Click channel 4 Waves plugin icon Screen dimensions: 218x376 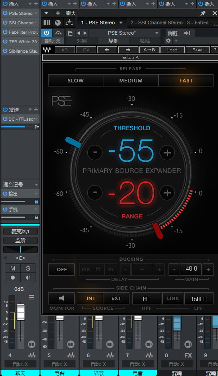tap(31, 355)
